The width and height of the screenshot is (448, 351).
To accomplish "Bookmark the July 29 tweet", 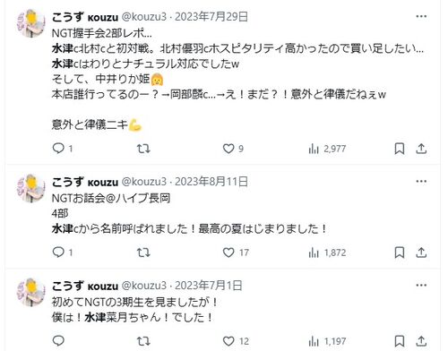I will (400, 149).
